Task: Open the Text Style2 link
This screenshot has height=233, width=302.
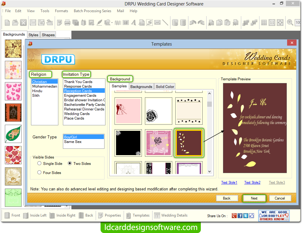Action: (x=252, y=183)
